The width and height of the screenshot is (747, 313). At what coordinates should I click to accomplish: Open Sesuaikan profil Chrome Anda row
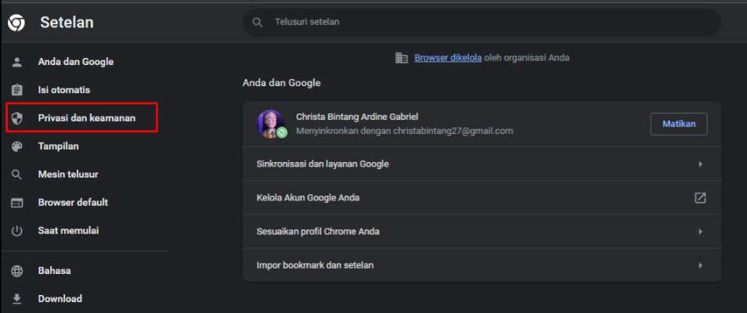pyautogui.click(x=482, y=232)
